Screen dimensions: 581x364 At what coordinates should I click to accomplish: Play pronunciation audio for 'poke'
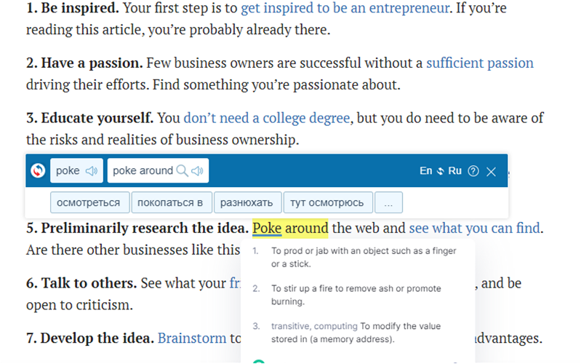click(92, 171)
